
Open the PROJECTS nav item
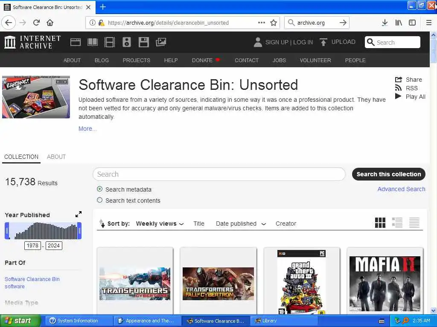(137, 60)
